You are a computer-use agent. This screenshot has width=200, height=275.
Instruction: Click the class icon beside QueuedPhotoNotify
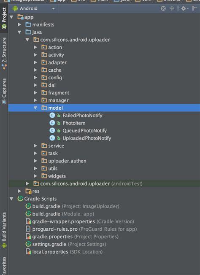52,130
